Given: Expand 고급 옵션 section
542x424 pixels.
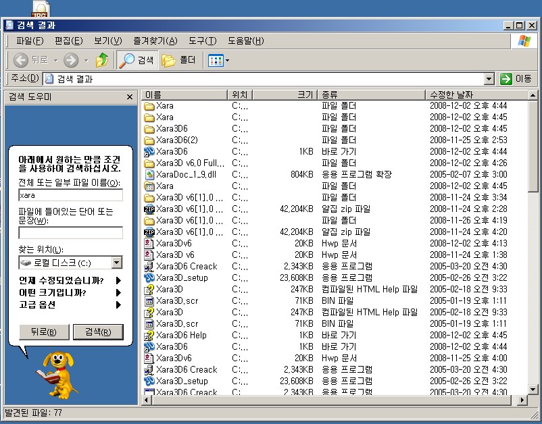Looking at the screenshot, I should coord(69,304).
